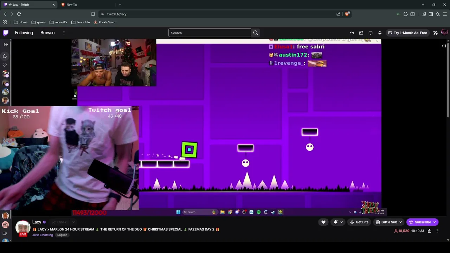Screen dimensions: 450x253
Task: Open the Get Bits diamond icon in the top bar
Action: click(380, 33)
